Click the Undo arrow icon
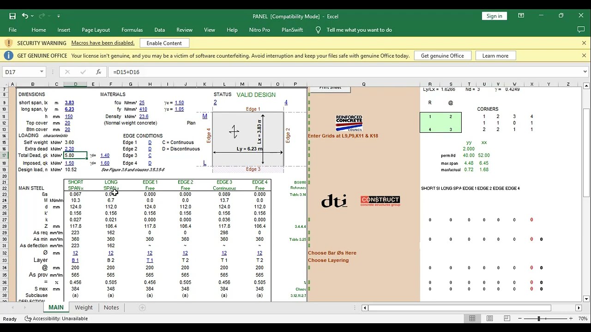The width and height of the screenshot is (591, 332). (25, 16)
